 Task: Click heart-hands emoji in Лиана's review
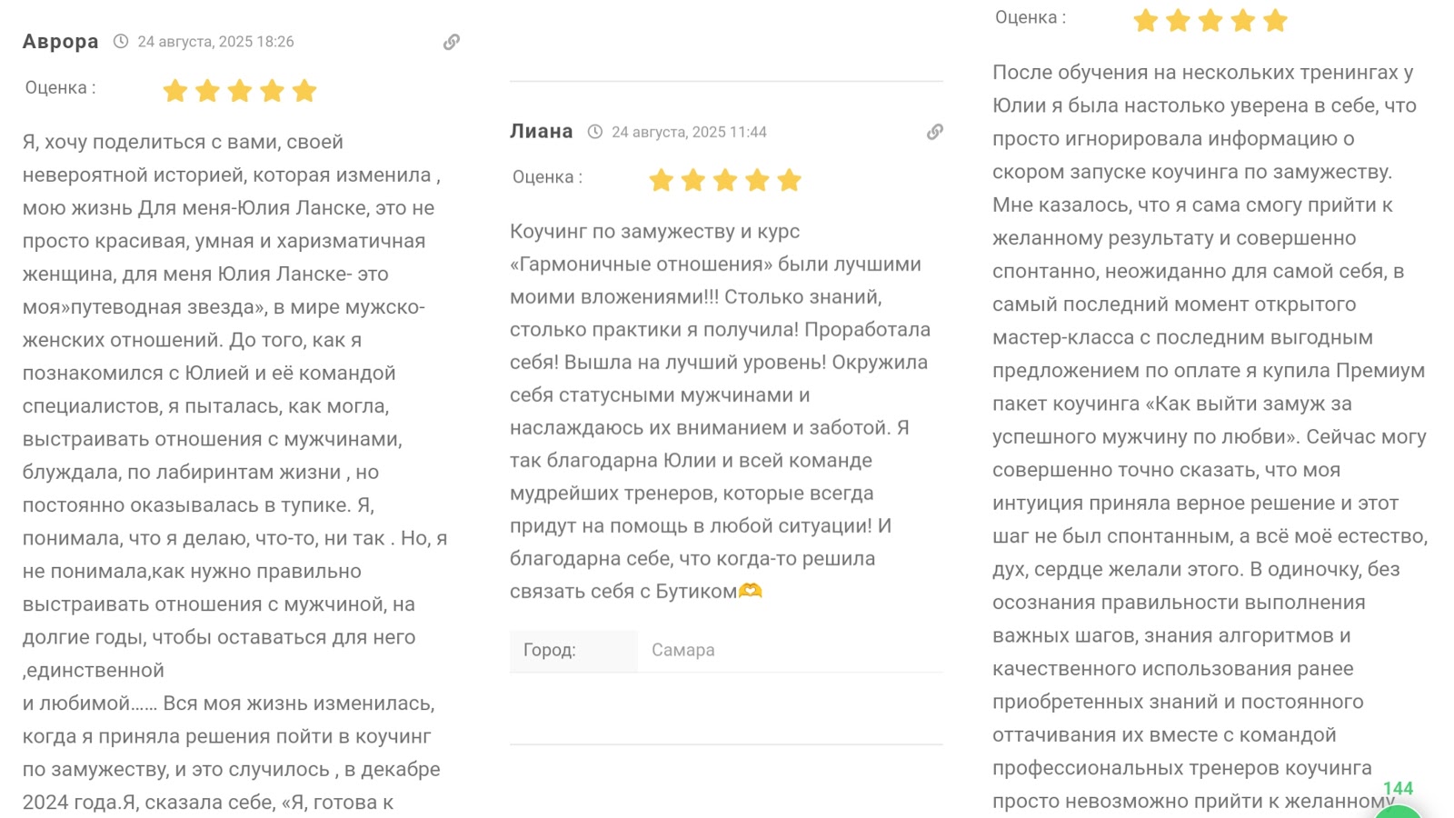click(751, 591)
